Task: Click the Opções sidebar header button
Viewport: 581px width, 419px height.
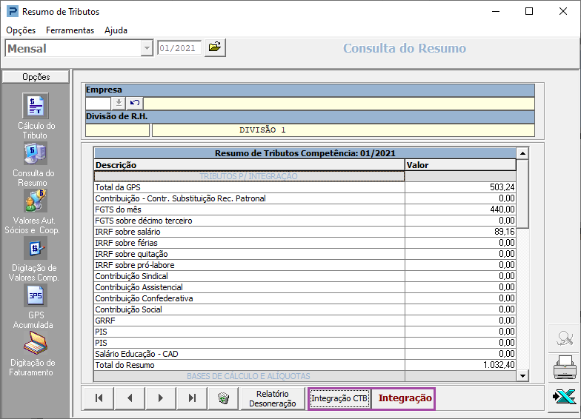Action: pyautogui.click(x=36, y=77)
